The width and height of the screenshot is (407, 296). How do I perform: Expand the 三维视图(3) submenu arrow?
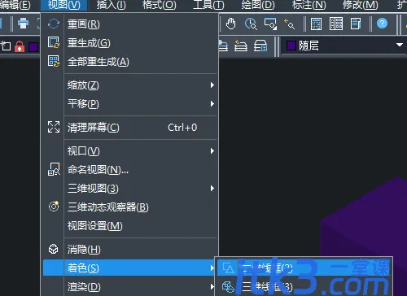[x=212, y=189]
